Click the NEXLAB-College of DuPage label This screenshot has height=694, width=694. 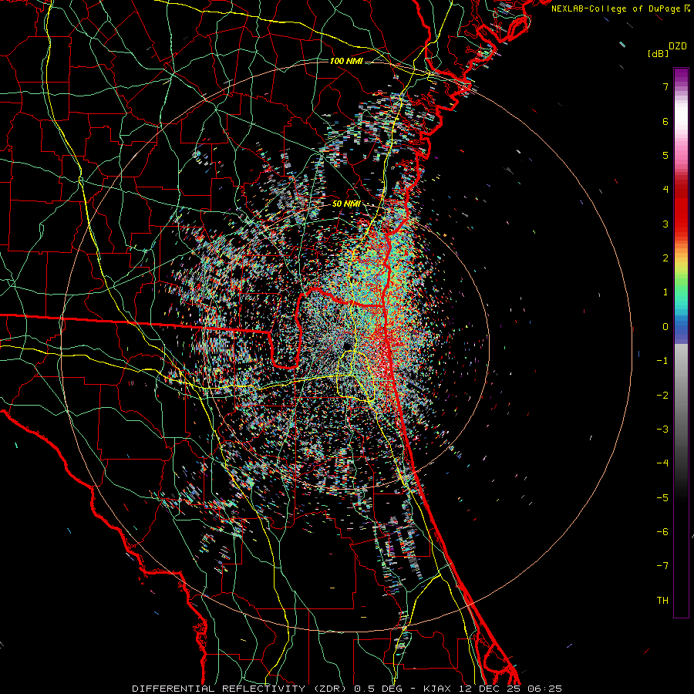(x=616, y=8)
